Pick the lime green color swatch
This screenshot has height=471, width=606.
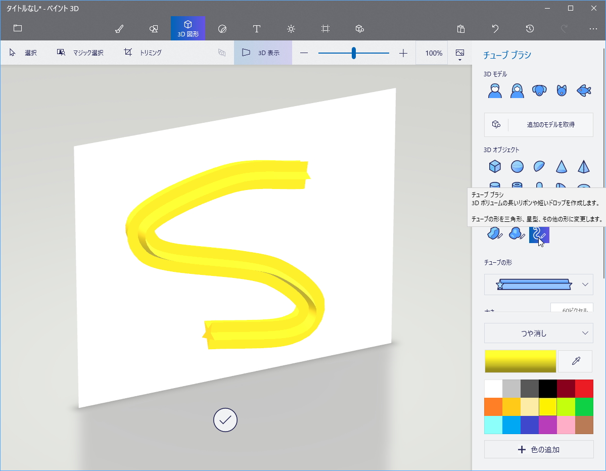coord(566,407)
